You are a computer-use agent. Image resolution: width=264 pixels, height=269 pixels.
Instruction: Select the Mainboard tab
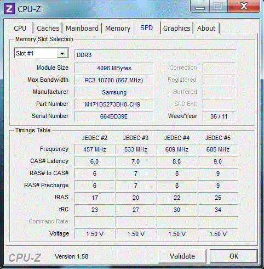[82, 28]
